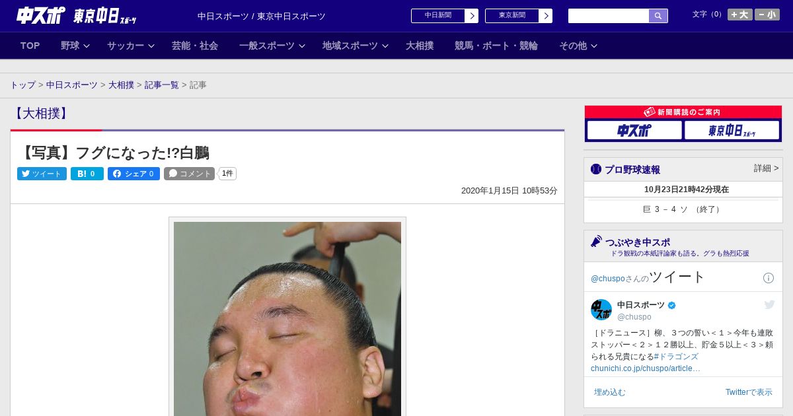Image resolution: width=793 pixels, height=416 pixels.
Task: Click the 巨 3 − 4 ソ score row
Action: pos(683,209)
